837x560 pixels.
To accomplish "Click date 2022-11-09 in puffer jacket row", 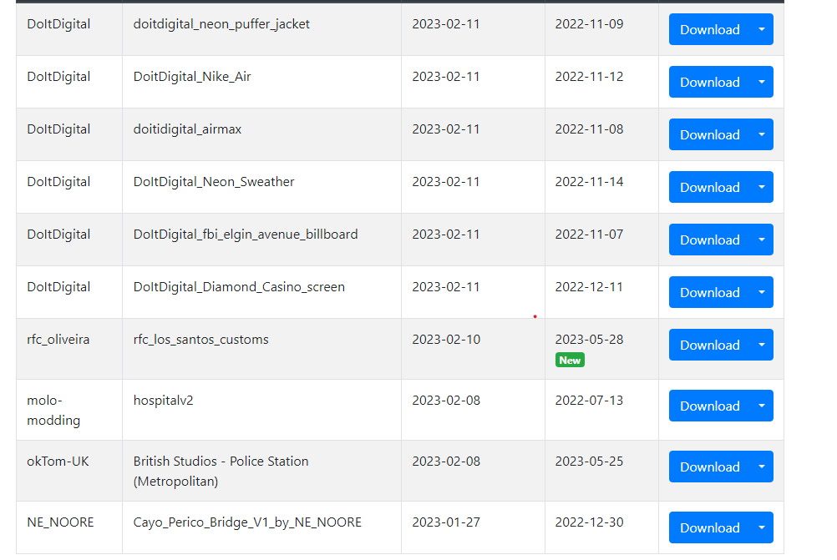I will 589,23.
